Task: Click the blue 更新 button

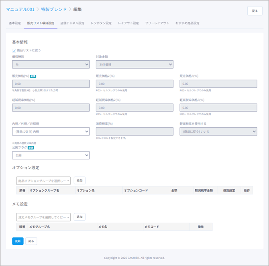Action: pos(18,241)
